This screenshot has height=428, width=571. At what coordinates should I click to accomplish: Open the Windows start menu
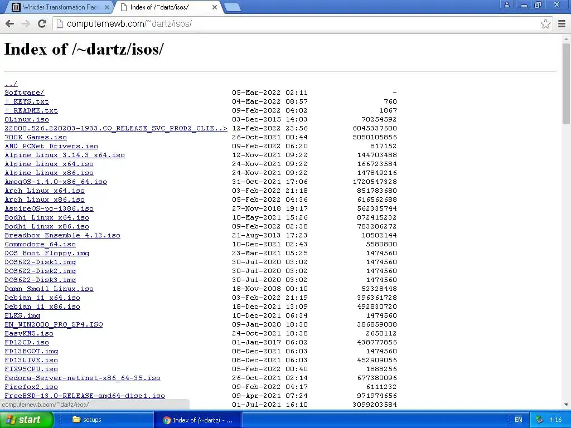tap(27, 420)
